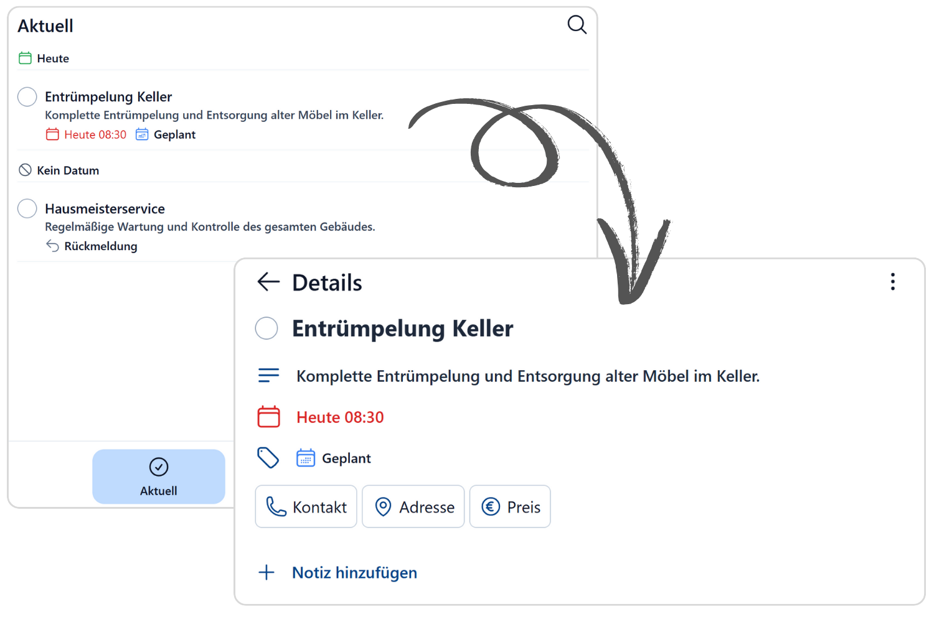Select the Aktuell tab at the bottom
934x622 pixels.
click(x=159, y=476)
